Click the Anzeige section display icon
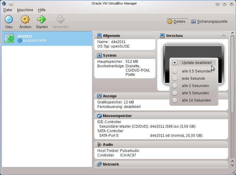 click(x=99, y=96)
